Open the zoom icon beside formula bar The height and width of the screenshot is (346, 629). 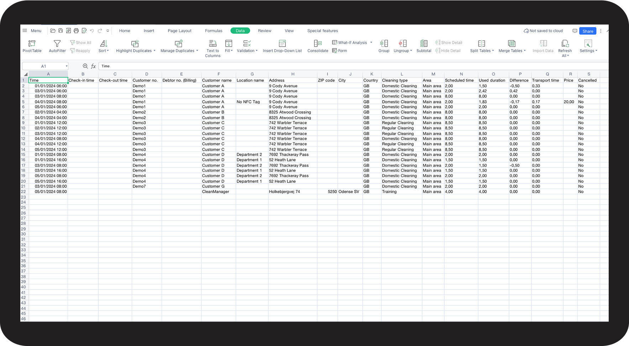(x=85, y=66)
